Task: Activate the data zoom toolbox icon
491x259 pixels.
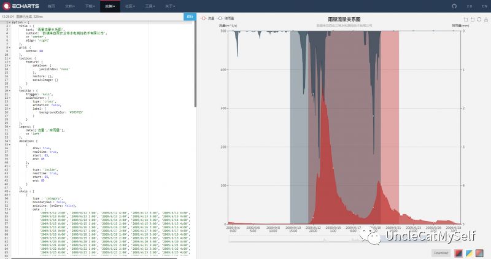Action: pos(466,20)
